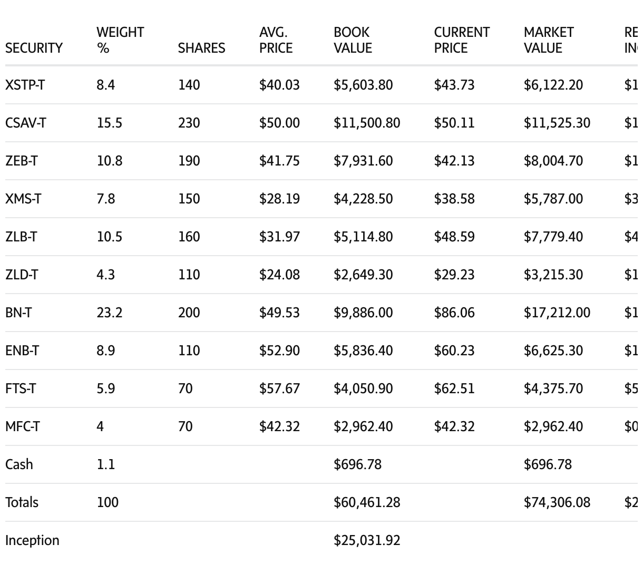643x564 pixels.
Task: Click the MFC-T ticker
Action: pyautogui.click(x=22, y=426)
